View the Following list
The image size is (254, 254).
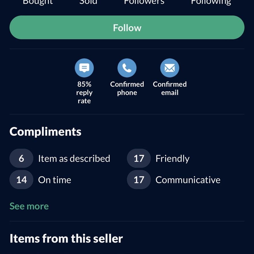click(x=211, y=2)
